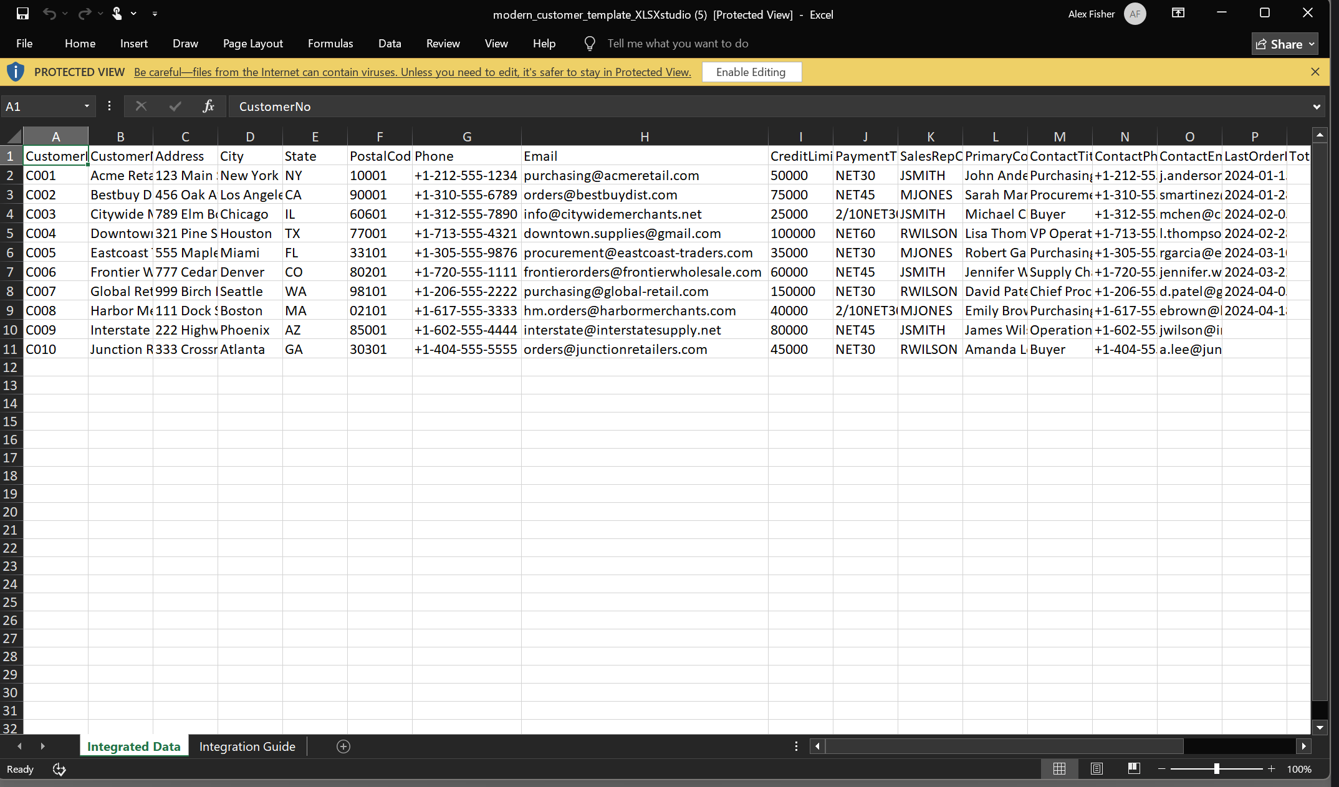Screen dimensions: 1339x787
Task: Click the Save icon in title bar
Action: click(x=22, y=13)
